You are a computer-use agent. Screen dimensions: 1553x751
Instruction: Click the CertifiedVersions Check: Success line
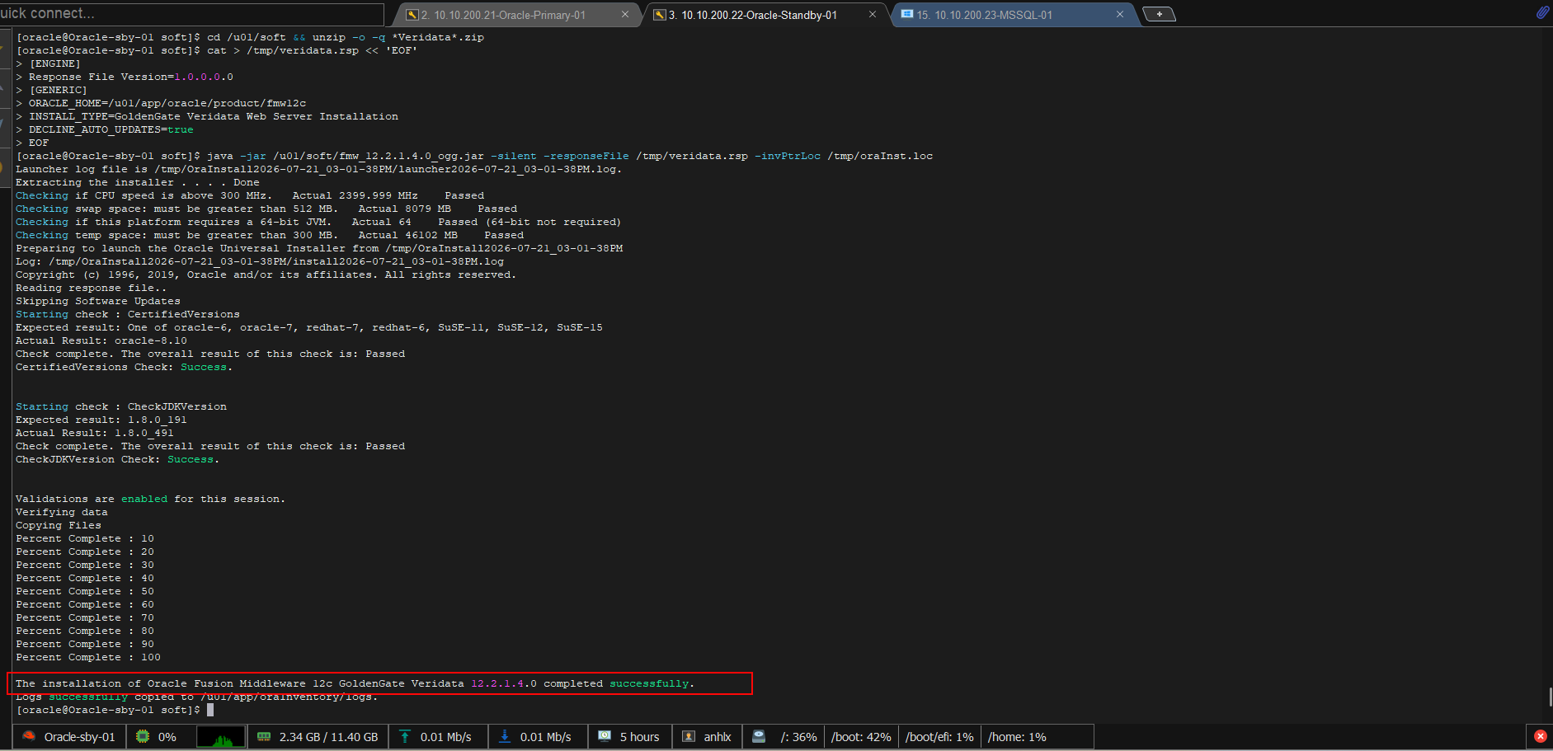(125, 367)
